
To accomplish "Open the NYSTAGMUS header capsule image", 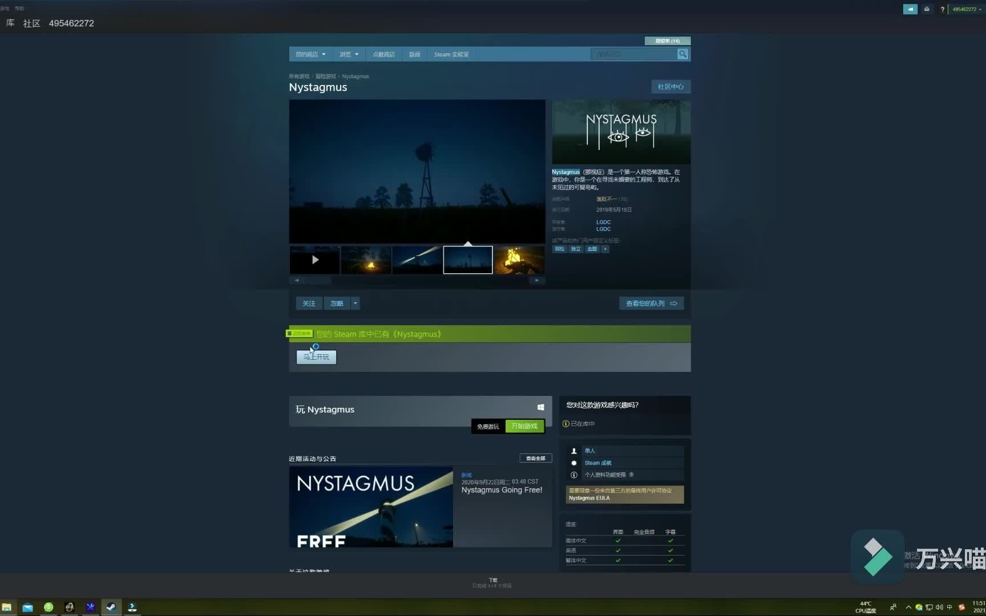I will [x=621, y=132].
